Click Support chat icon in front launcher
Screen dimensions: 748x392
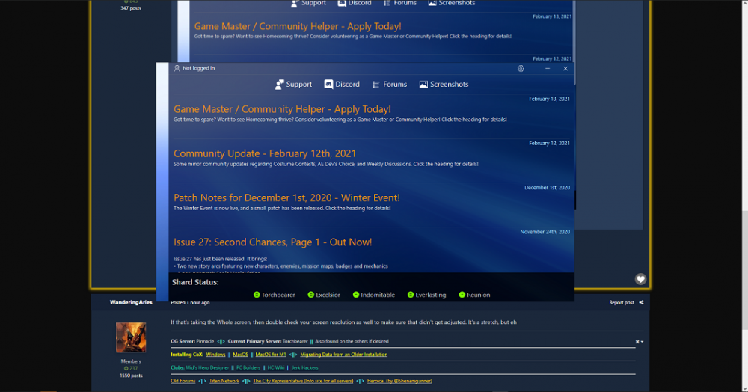280,85
